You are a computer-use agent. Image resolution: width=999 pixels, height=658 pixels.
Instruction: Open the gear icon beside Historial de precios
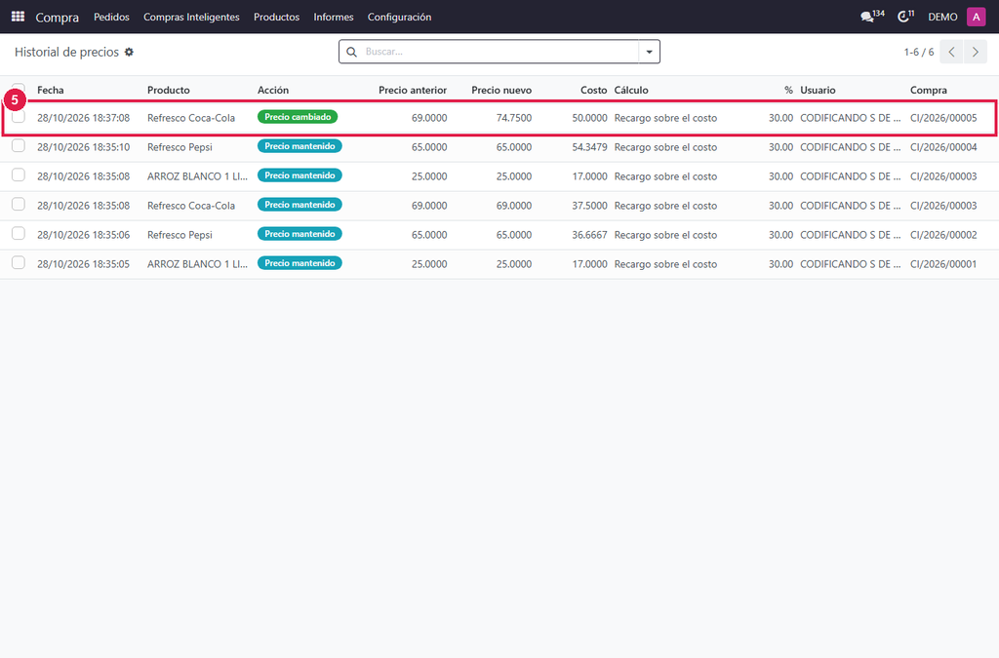click(x=130, y=53)
